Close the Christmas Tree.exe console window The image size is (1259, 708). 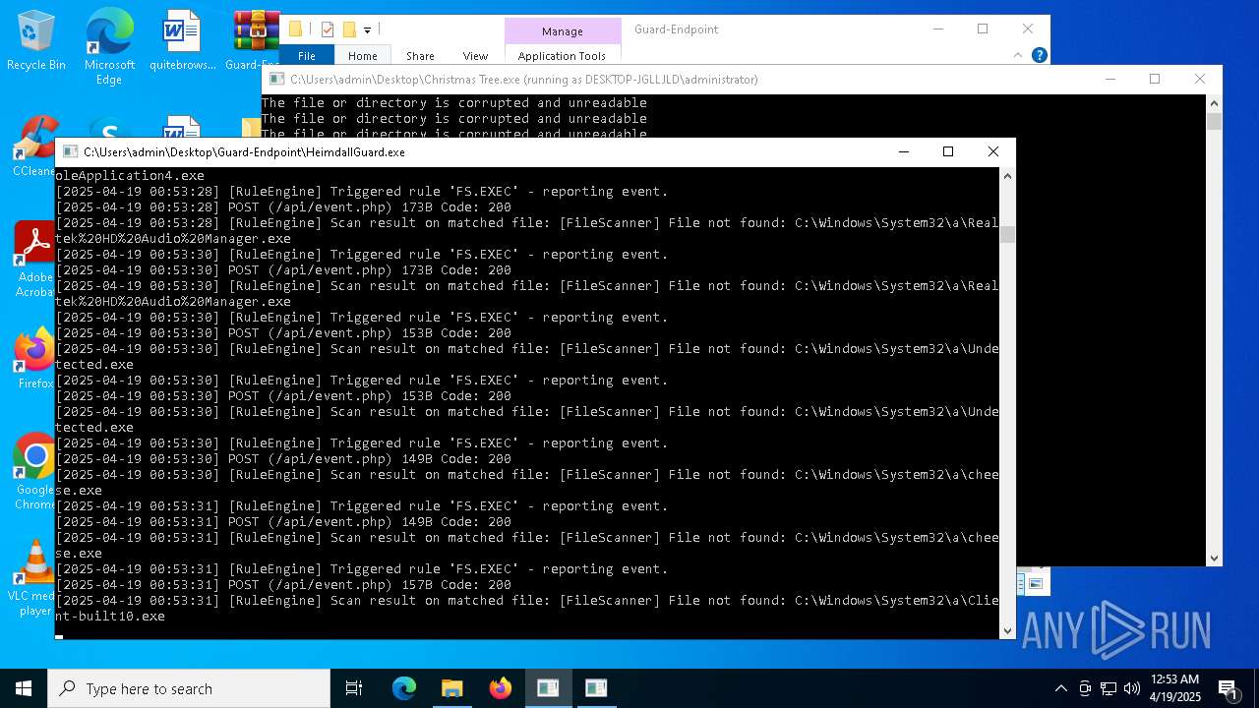(1200, 79)
